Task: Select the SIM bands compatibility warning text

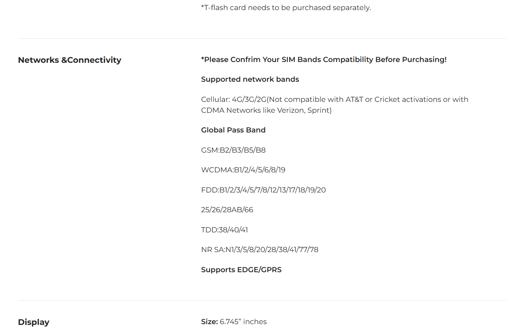Action: [x=324, y=60]
